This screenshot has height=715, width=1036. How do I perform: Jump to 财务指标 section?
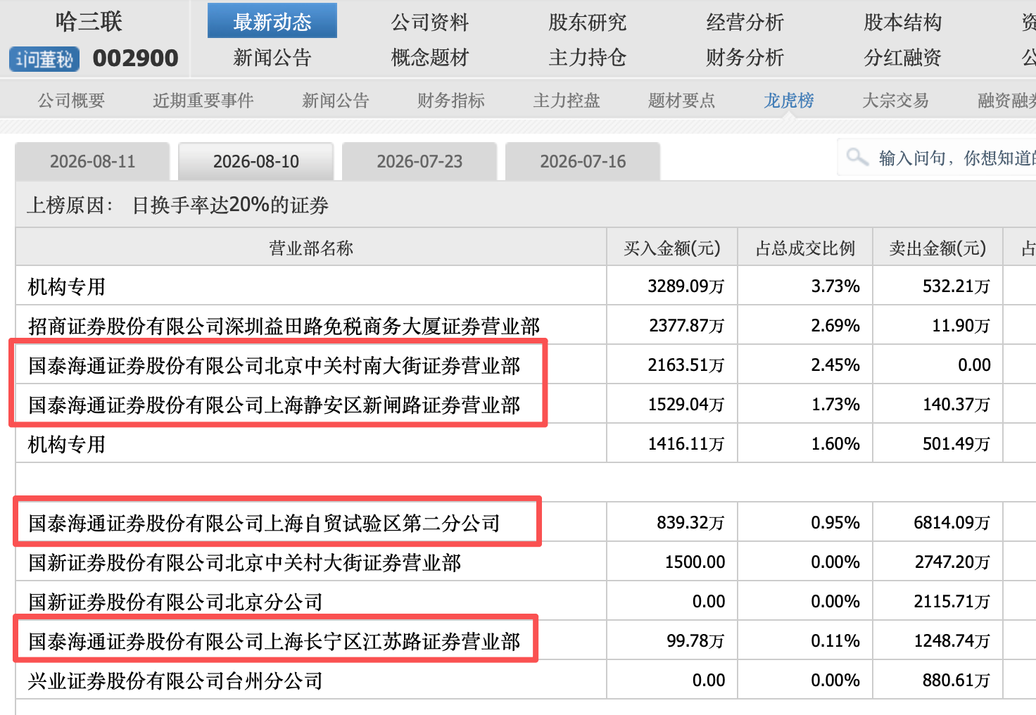click(451, 101)
